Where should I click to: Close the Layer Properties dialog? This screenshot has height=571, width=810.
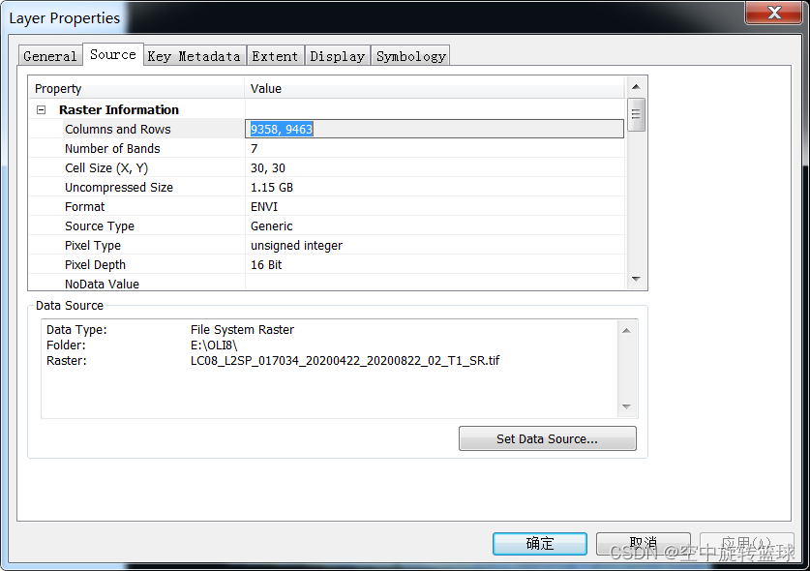coord(773,13)
